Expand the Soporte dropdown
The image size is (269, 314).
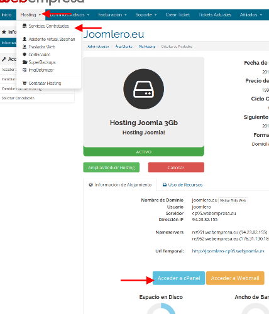tap(146, 15)
